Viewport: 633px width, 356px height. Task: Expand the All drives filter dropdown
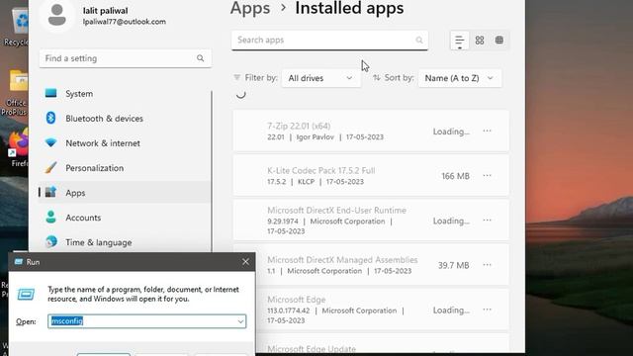[320, 78]
